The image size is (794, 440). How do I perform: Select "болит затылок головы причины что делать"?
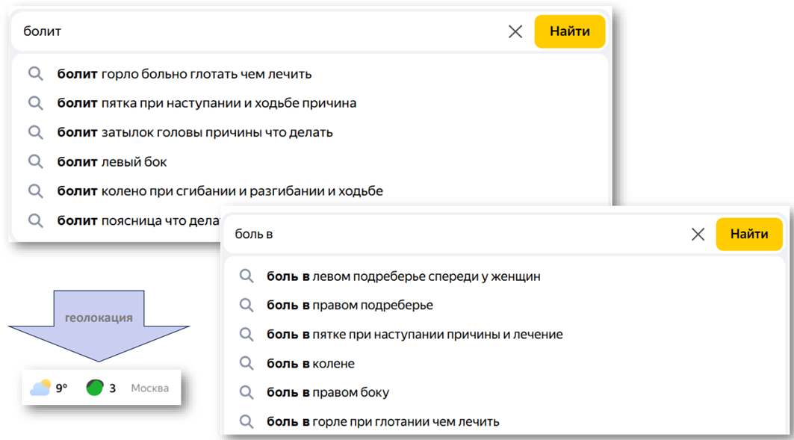(195, 132)
